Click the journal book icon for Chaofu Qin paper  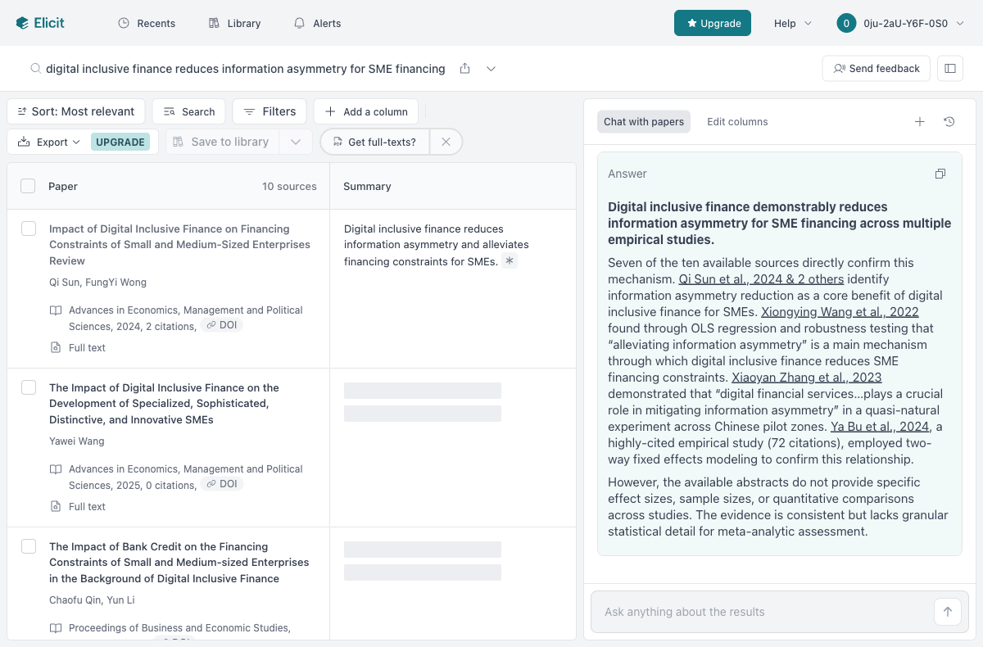point(56,628)
